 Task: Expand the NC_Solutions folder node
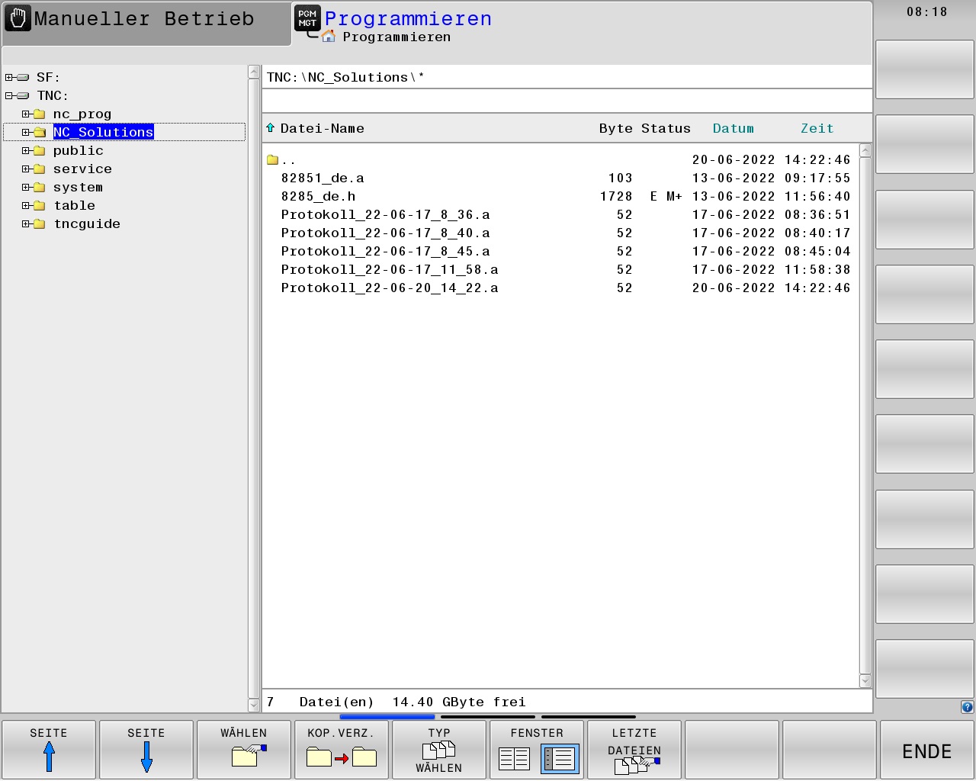click(26, 132)
